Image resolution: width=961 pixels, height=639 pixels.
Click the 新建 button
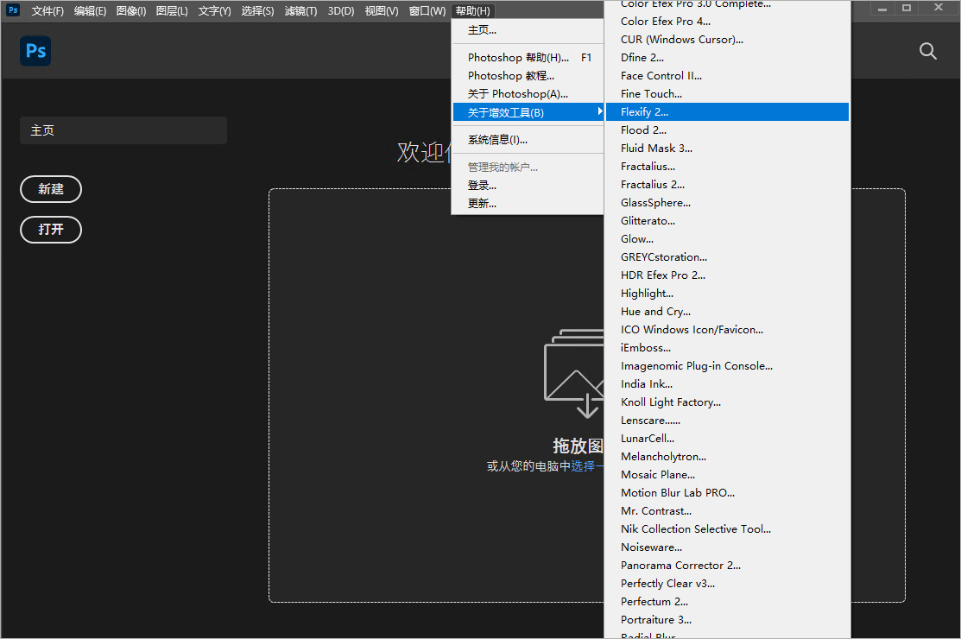[51, 189]
